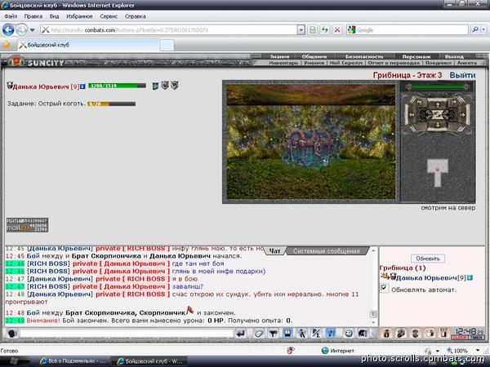Click the blue Выйти link to leave the dungeon
This screenshot has width=490, height=367.
[x=462, y=75]
